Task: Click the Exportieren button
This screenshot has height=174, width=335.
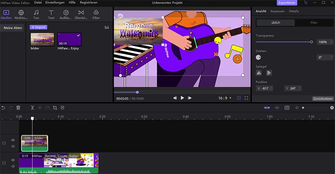Action: (287, 3)
